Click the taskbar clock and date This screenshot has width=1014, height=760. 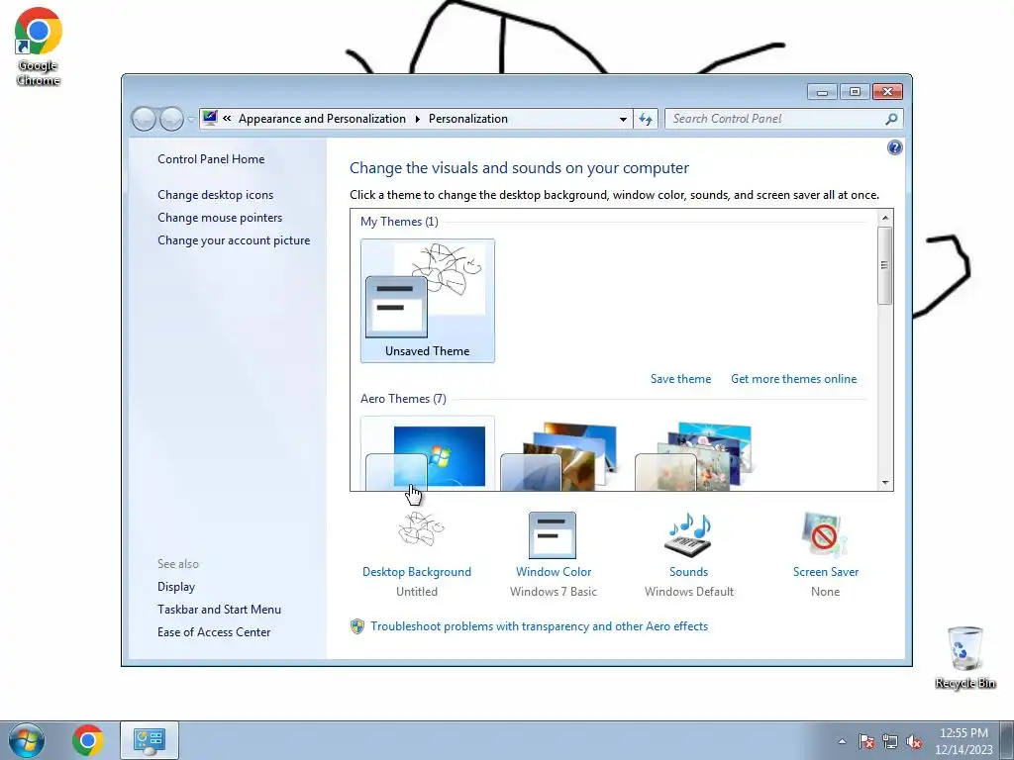pyautogui.click(x=963, y=740)
